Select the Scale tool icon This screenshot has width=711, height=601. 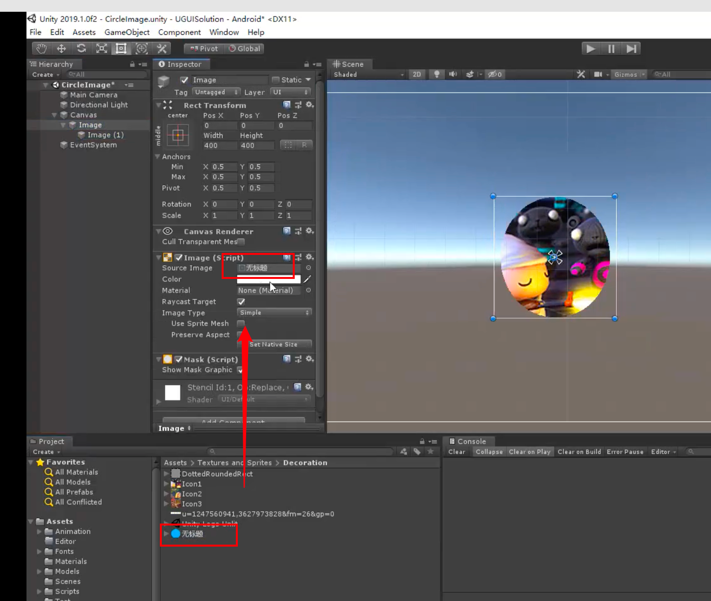[102, 49]
